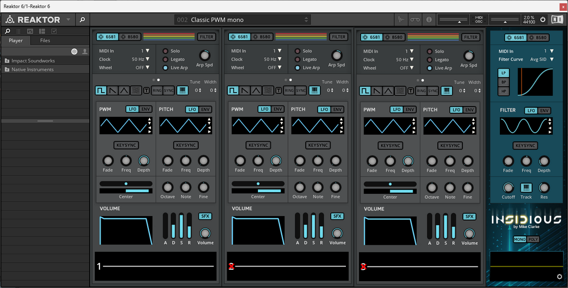Select the browser search magnifier in side pane
The image size is (568, 288).
coord(7,31)
